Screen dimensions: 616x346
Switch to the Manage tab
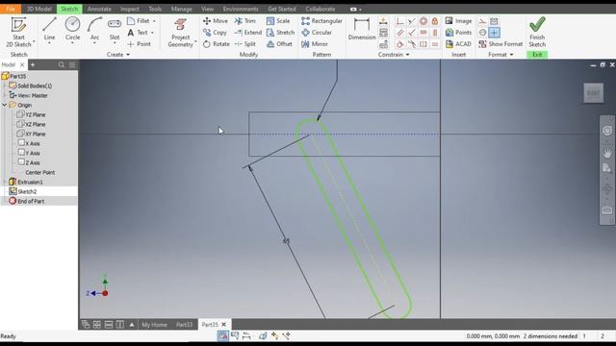(182, 9)
